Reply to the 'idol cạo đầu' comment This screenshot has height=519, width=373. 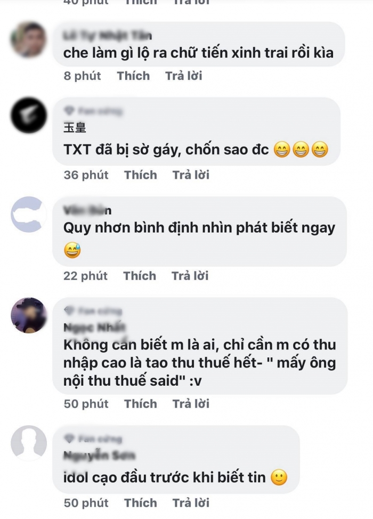191,503
